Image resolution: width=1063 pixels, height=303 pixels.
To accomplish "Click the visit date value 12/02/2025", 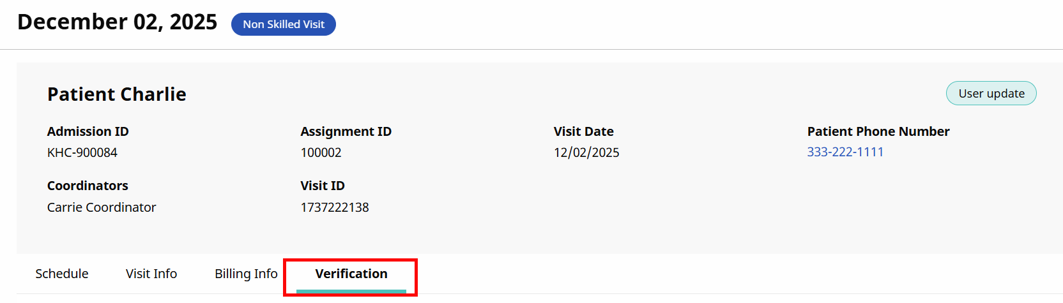I will tap(586, 152).
